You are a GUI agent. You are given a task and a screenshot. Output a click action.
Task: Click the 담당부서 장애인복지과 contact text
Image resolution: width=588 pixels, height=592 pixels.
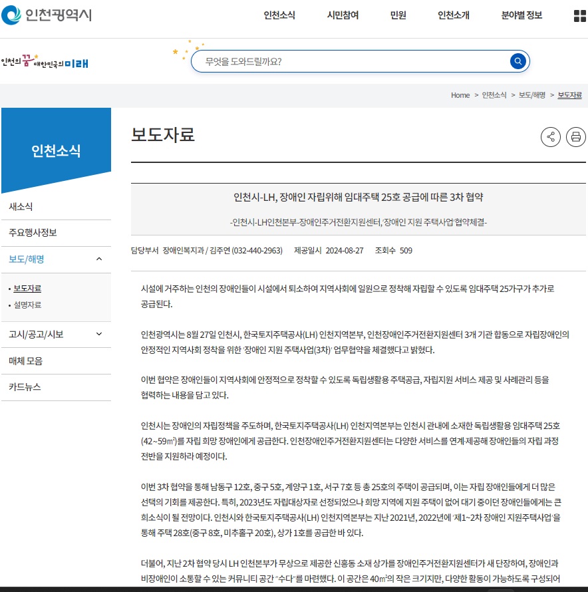click(207, 251)
